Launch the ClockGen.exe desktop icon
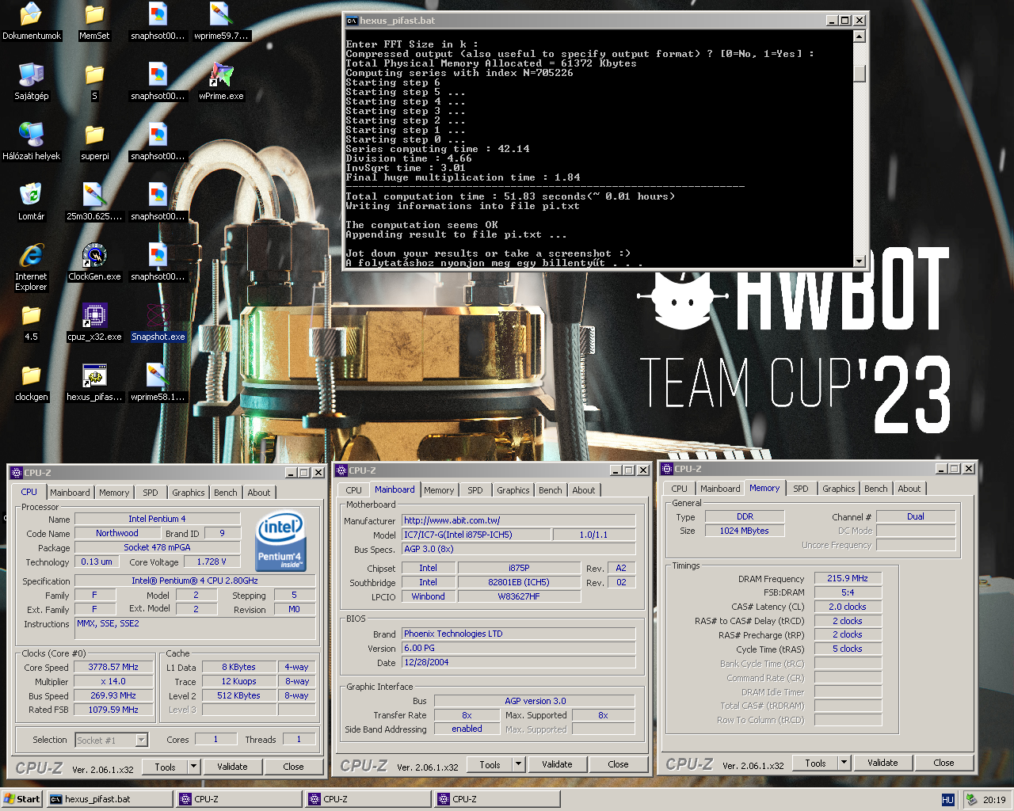Image resolution: width=1014 pixels, height=811 pixels. point(94,255)
